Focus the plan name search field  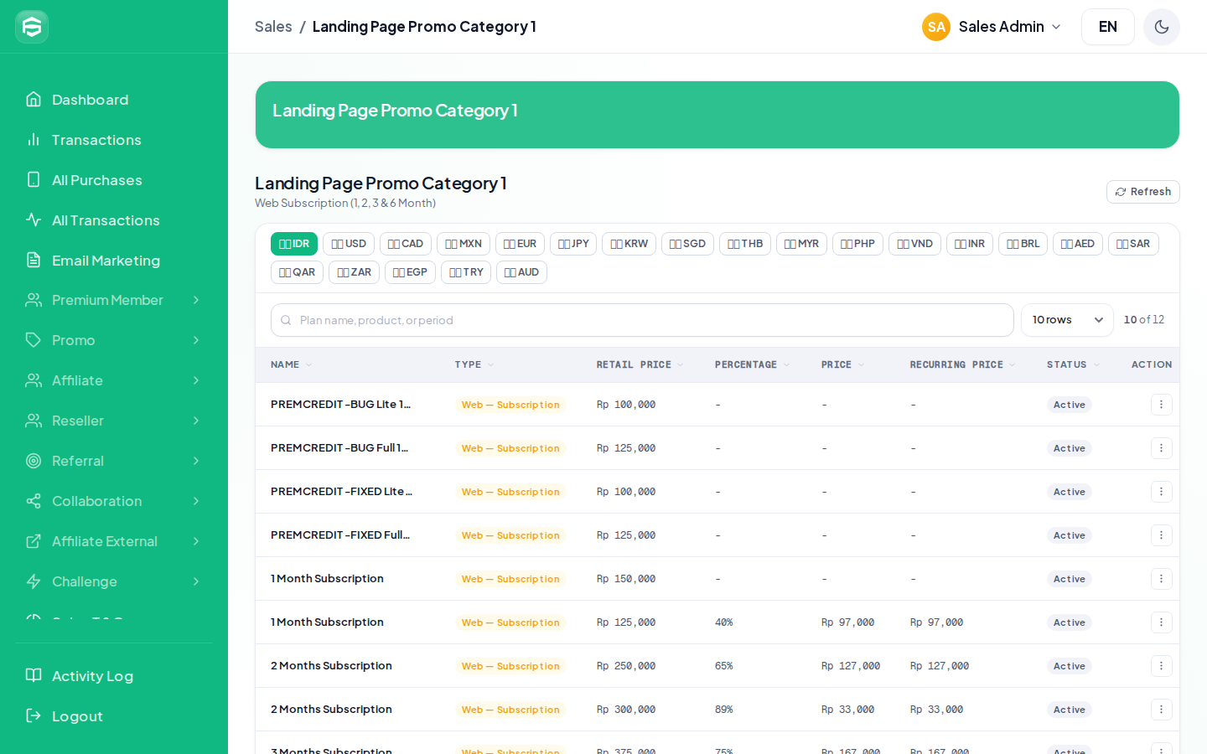(642, 320)
